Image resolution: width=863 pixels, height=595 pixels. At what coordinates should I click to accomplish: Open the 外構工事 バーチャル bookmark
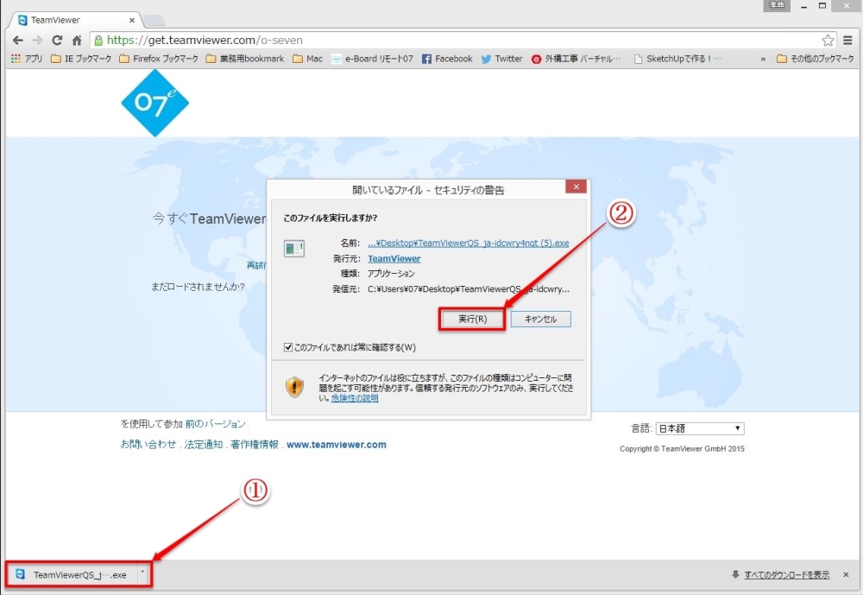coord(576,59)
